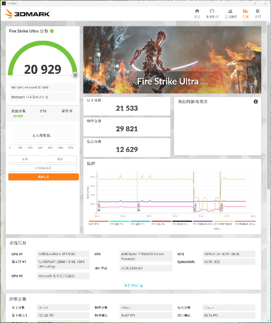Click the average (平均) score column

[43, 113]
